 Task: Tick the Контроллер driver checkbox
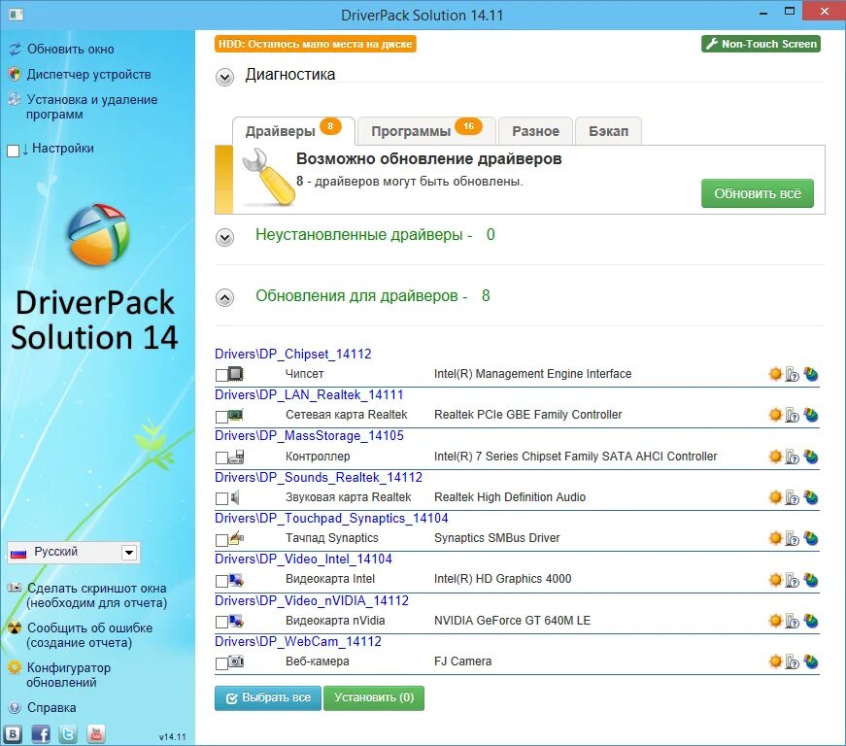(221, 458)
